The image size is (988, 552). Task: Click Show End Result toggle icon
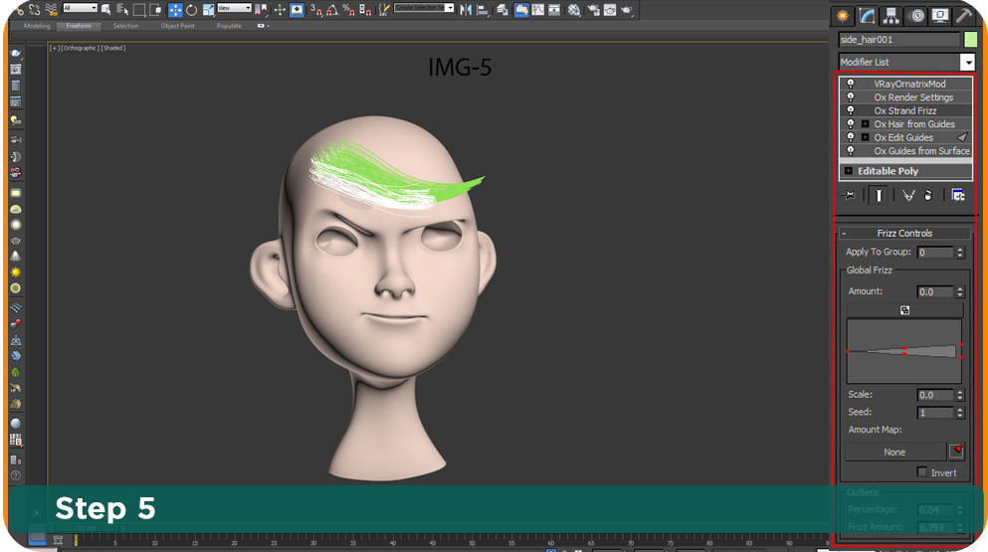[881, 196]
